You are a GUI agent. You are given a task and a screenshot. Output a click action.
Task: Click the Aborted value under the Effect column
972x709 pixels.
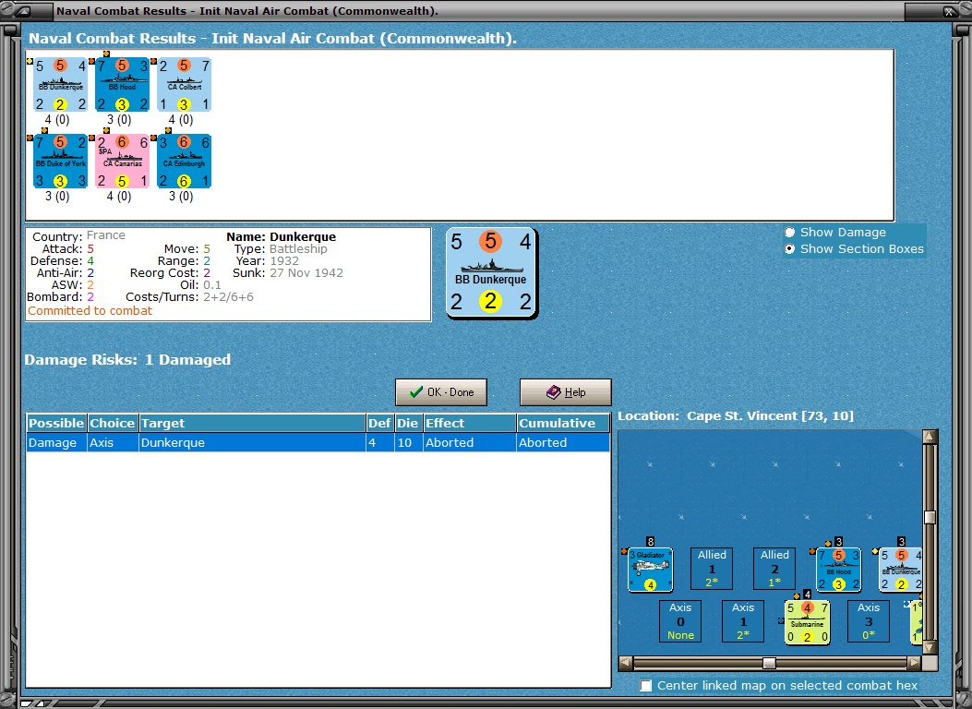[470, 442]
